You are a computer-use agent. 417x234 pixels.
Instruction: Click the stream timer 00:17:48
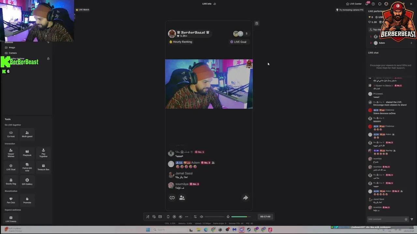pos(265,217)
